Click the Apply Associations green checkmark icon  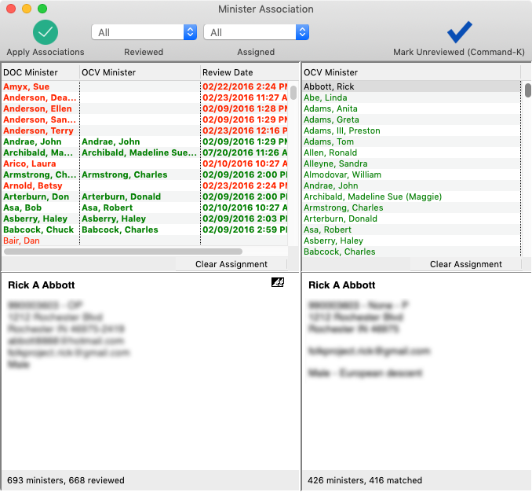(46, 32)
